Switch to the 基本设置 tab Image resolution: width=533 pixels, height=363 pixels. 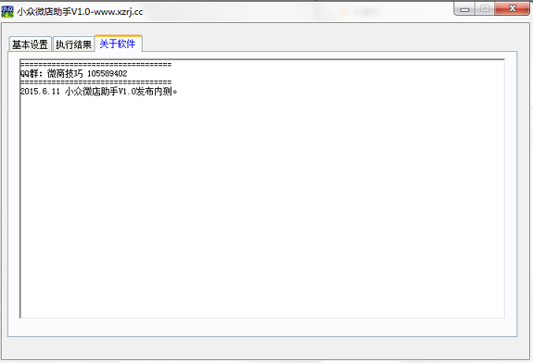pos(31,44)
